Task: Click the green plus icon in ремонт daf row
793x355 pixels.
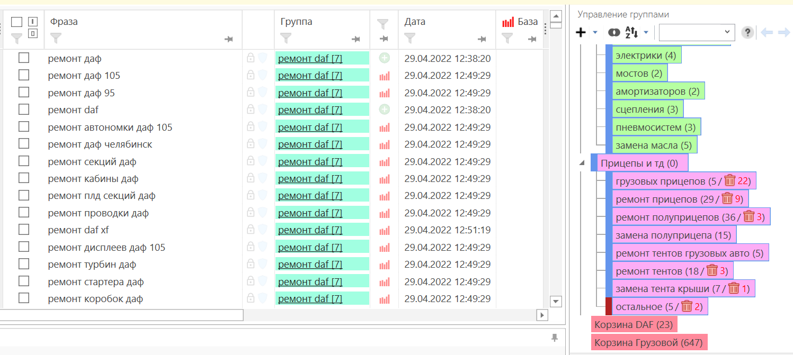Action: (385, 110)
